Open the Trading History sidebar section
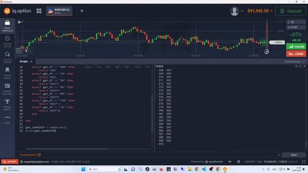 tap(7, 42)
